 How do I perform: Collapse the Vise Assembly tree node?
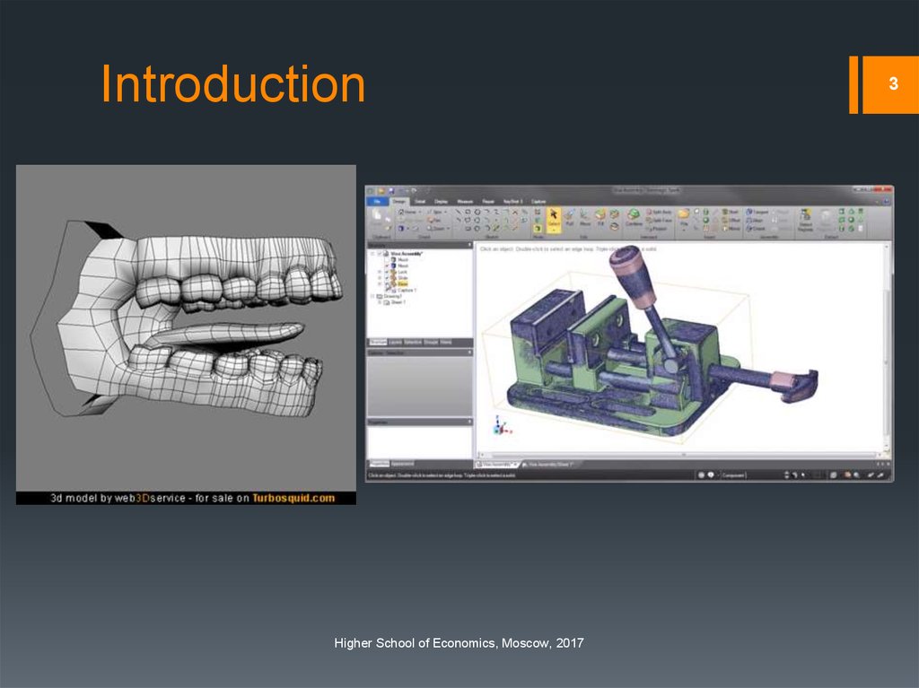(x=371, y=254)
